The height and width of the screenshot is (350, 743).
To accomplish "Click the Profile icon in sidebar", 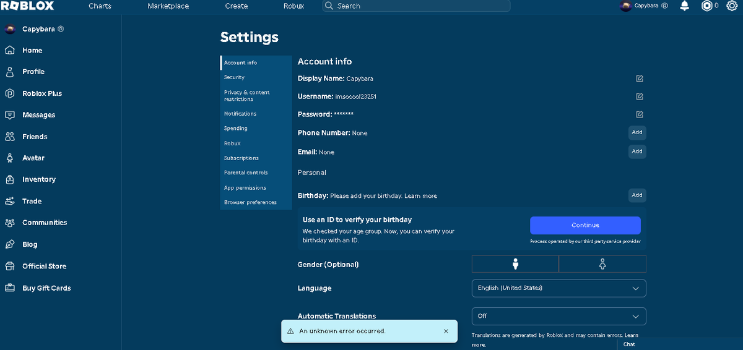I will (10, 72).
